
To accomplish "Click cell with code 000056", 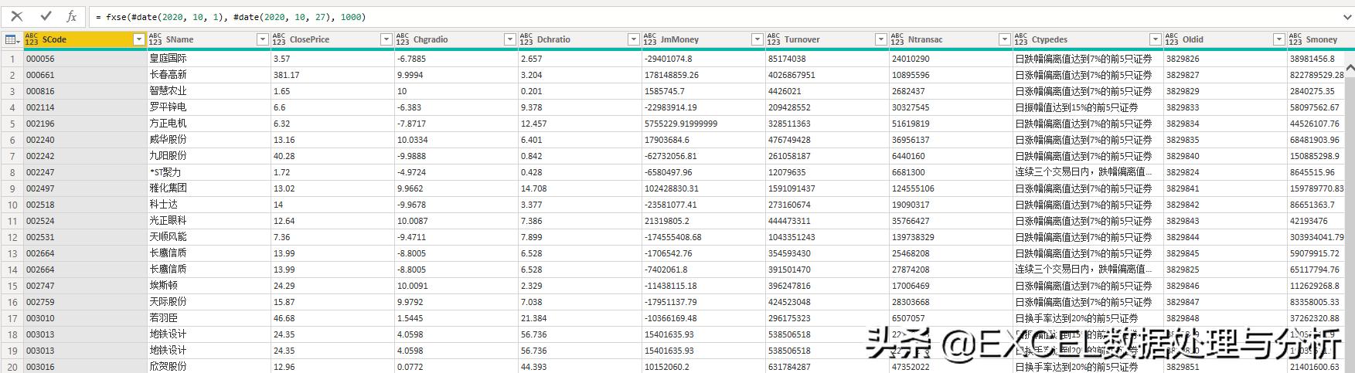I will tap(85, 59).
